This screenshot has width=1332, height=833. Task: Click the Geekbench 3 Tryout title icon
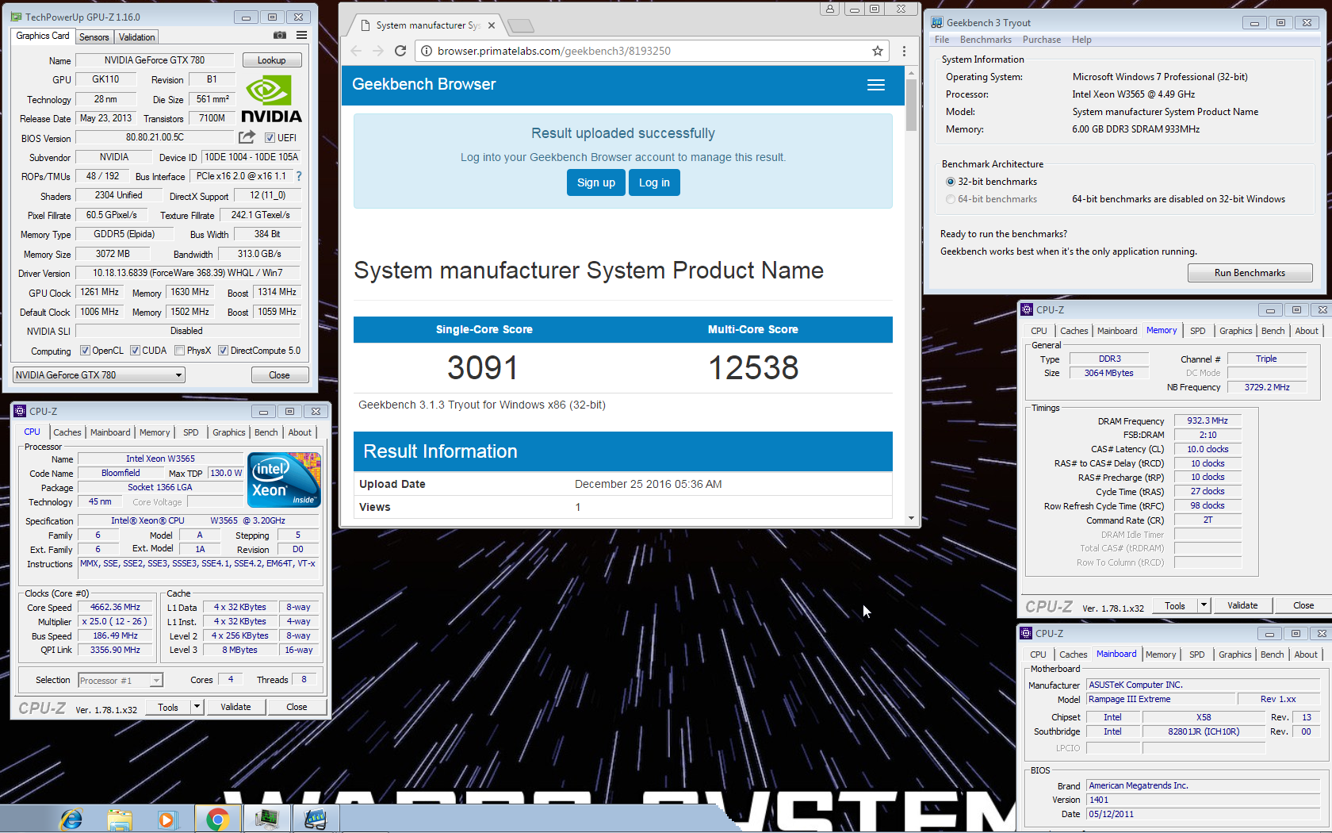point(937,22)
